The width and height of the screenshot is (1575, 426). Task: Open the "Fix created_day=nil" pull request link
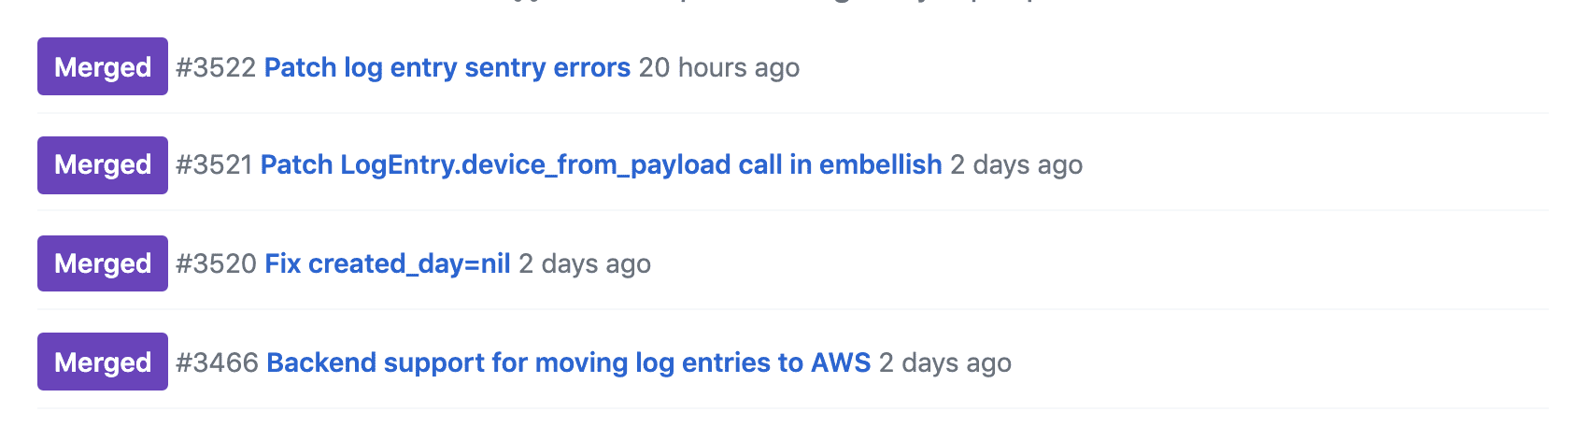coord(388,263)
